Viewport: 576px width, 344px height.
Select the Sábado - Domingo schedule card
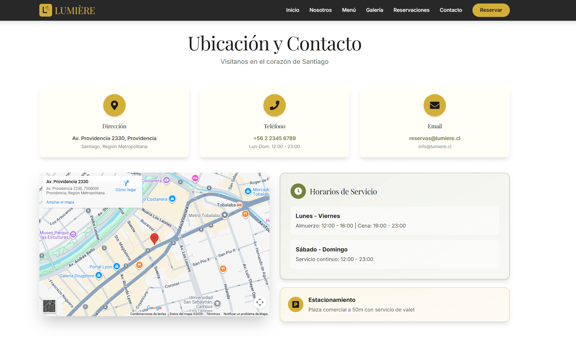point(395,254)
